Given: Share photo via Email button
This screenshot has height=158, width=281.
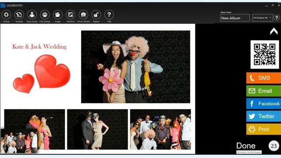Looking at the screenshot, I should point(263,91).
